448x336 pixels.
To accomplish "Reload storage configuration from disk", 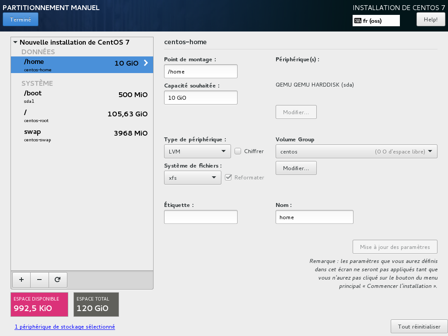I will tap(58, 280).
